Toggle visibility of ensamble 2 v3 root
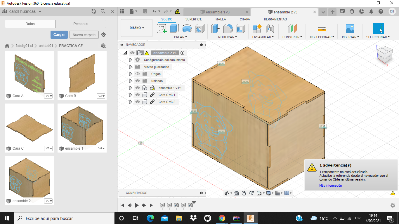This screenshot has width=399, height=224. click(x=132, y=53)
